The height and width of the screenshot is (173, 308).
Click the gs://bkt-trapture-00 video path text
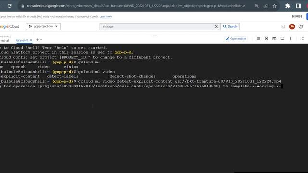pyautogui.click(x=228, y=81)
